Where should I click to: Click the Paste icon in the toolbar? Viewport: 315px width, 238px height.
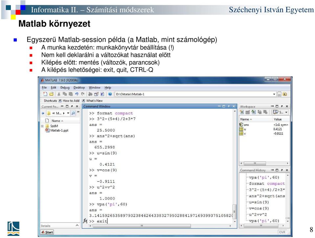(x=71, y=94)
